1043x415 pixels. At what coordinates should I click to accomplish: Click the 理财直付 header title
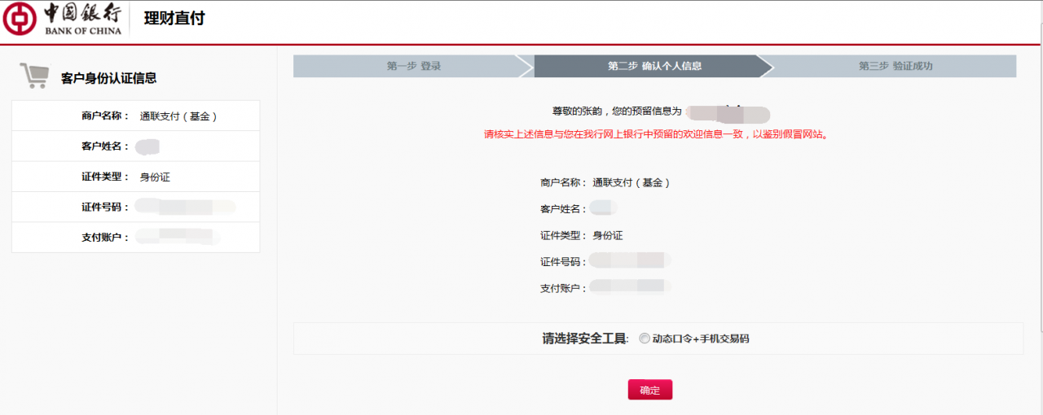coord(174,18)
